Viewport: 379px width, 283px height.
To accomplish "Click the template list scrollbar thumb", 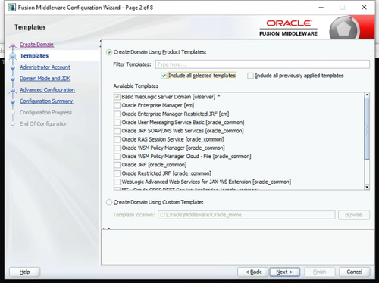I will pos(367,129).
